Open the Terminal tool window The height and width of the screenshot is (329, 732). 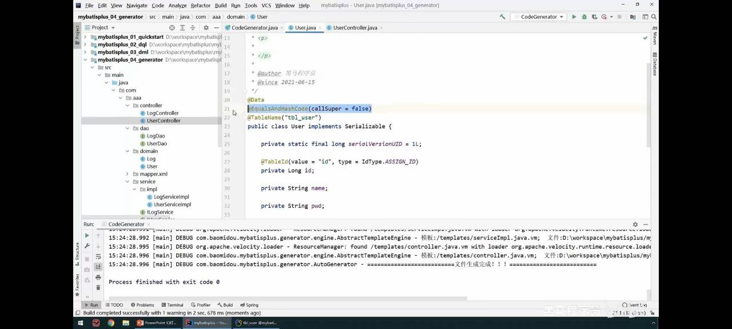(x=172, y=305)
